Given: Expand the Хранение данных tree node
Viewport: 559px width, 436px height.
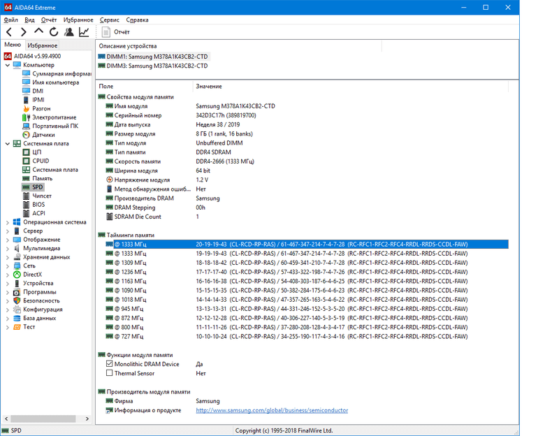Looking at the screenshot, I should [8, 257].
